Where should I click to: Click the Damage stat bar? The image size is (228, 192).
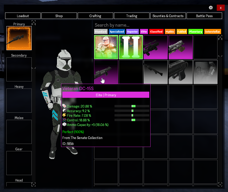(x=132, y=106)
